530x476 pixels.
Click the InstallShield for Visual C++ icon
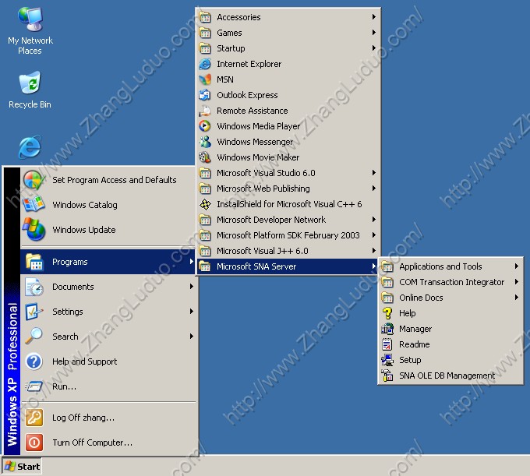[205, 204]
